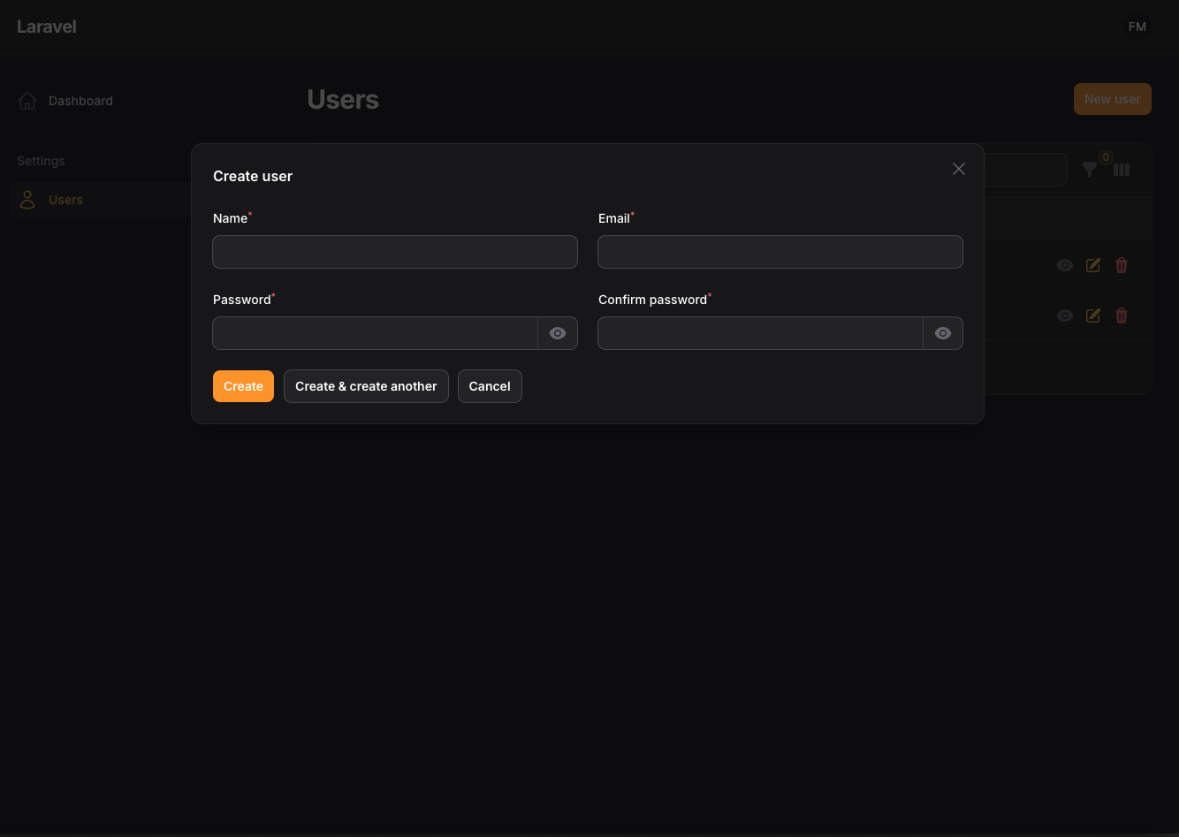Toggle Confirm password visibility eye icon

(x=943, y=333)
